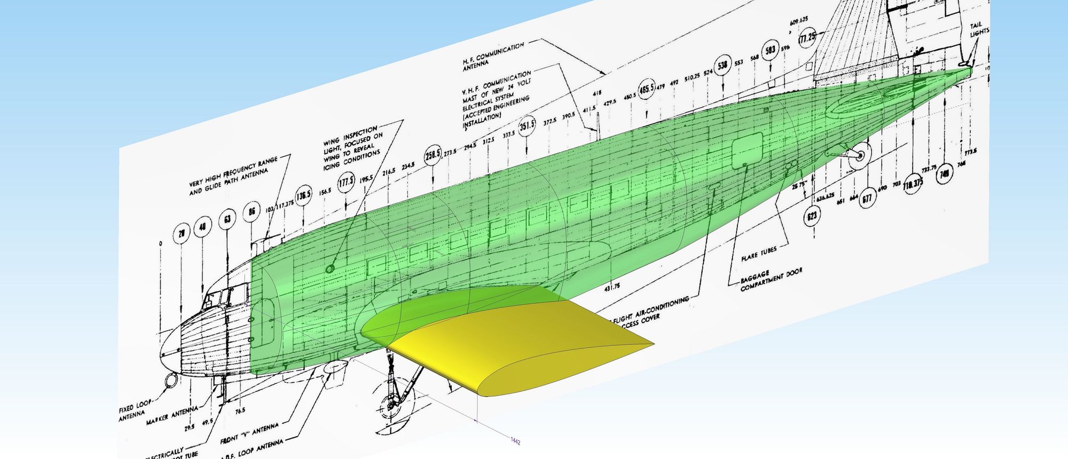
Task: Click the circled station number 136.5
Action: (303, 195)
